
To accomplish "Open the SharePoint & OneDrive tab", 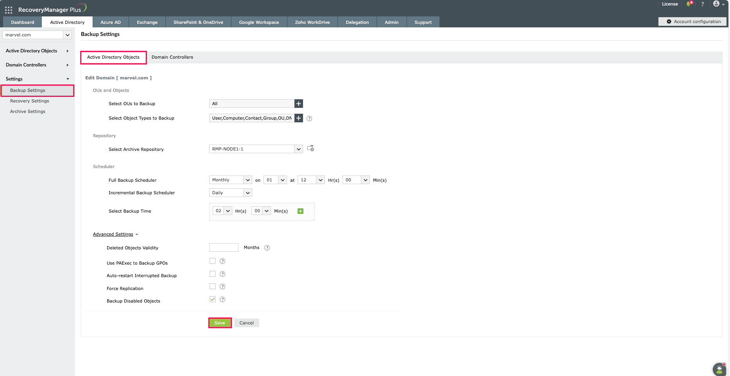I will (x=198, y=22).
